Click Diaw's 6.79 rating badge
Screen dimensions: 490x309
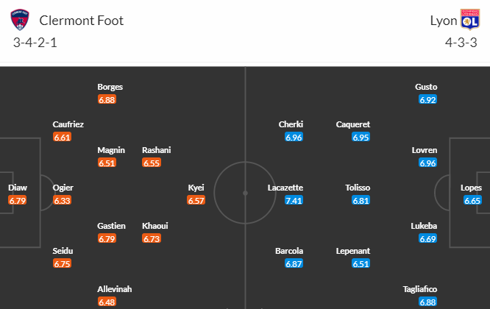(17, 200)
